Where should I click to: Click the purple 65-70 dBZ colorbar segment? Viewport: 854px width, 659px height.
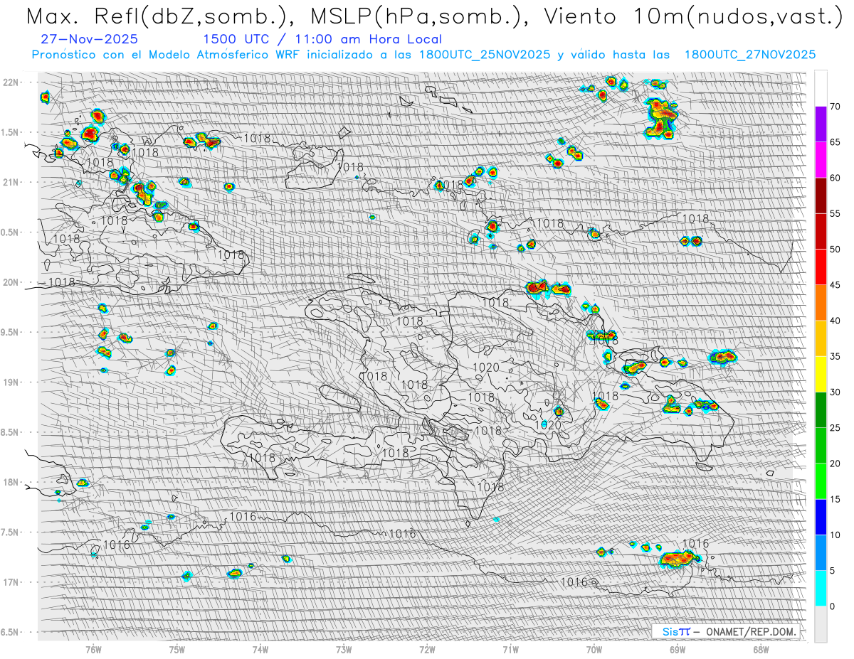tap(821, 124)
